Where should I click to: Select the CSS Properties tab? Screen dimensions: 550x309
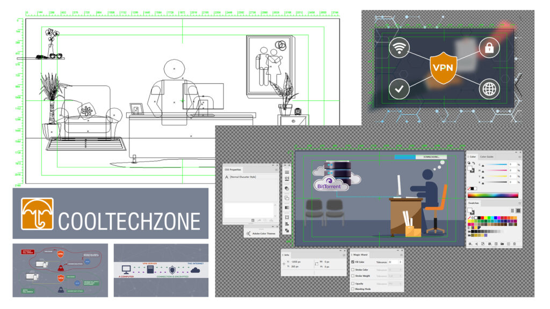point(233,170)
